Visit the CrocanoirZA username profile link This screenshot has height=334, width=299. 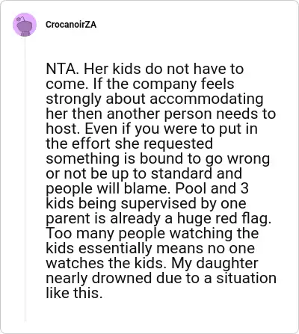[x=71, y=25]
